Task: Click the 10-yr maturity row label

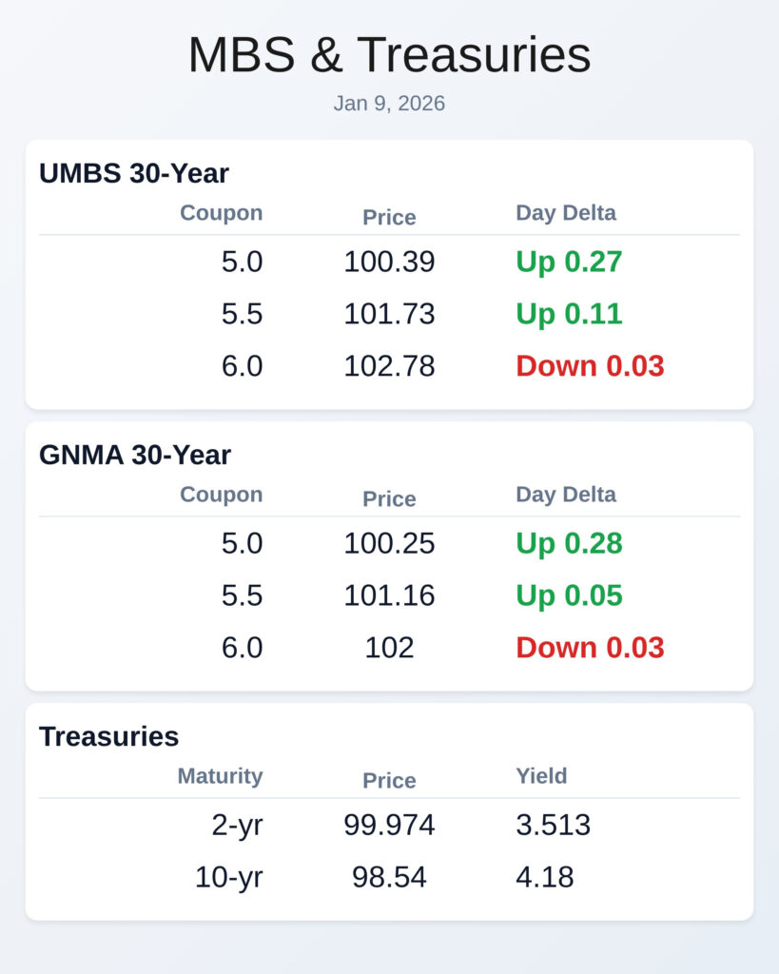Action: click(228, 877)
